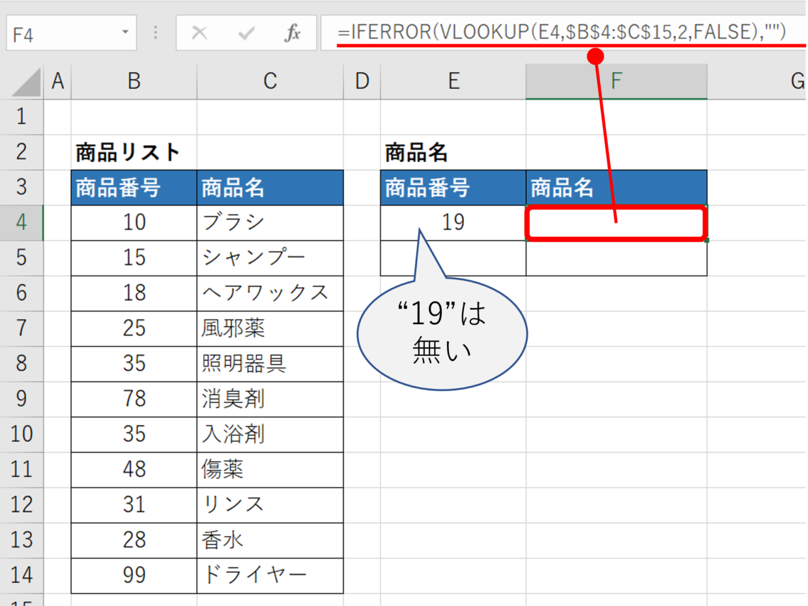
Task: Select the 消臭剤 cell
Action: click(x=270, y=398)
